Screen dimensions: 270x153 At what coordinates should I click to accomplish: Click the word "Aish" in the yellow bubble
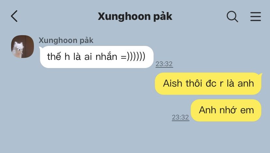(172, 83)
